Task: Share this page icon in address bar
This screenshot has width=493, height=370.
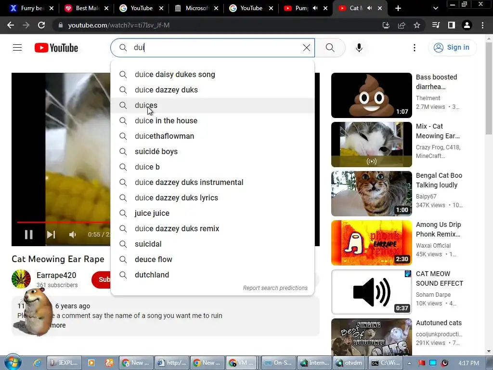Action: click(x=402, y=25)
